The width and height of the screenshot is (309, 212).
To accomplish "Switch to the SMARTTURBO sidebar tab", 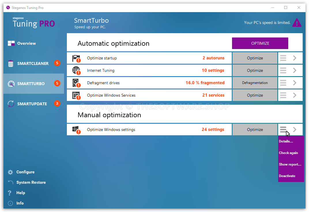I will pos(31,84).
